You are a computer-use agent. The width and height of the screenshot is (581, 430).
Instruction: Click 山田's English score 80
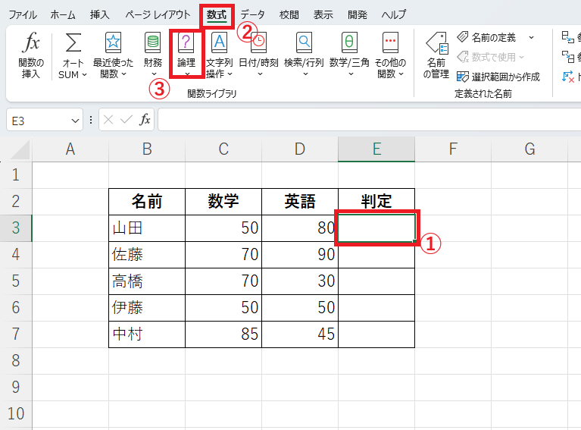click(300, 228)
